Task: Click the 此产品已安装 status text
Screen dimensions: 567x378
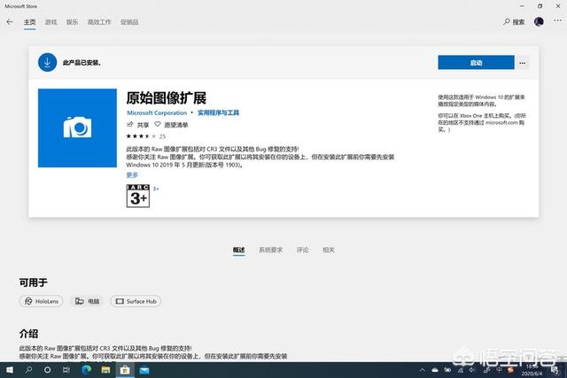Action: click(82, 63)
